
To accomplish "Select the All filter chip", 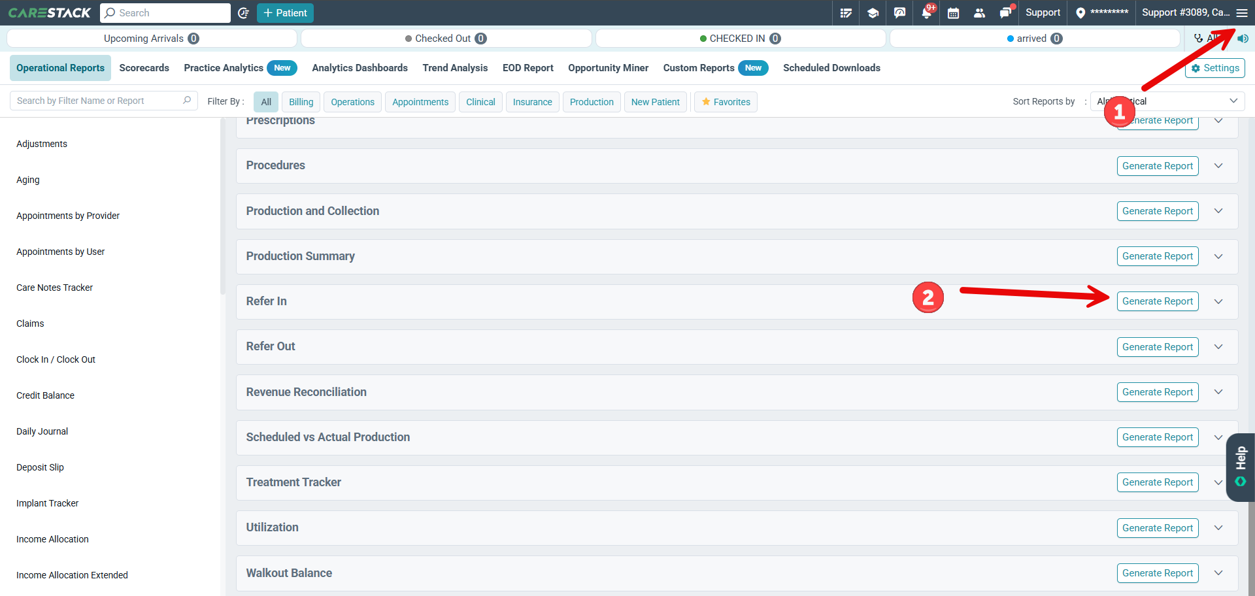I will click(x=266, y=102).
